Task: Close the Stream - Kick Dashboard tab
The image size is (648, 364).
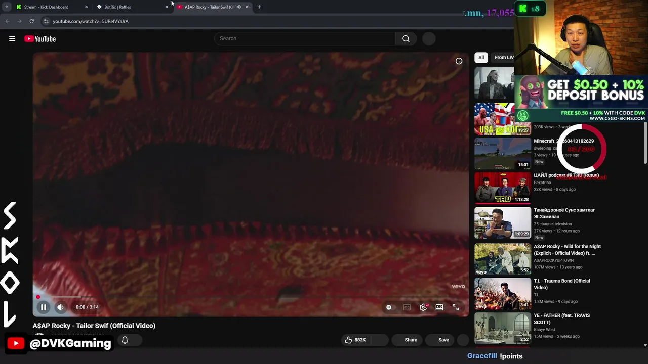Action: 86,7
